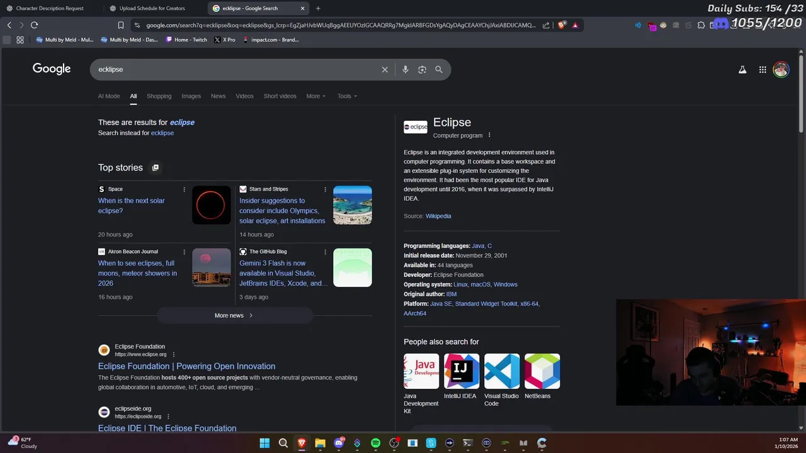806x453 pixels.
Task: Switch to the Shopping results tab
Action: point(159,96)
